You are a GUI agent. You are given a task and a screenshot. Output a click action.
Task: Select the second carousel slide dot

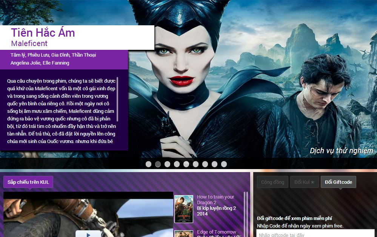158,164
